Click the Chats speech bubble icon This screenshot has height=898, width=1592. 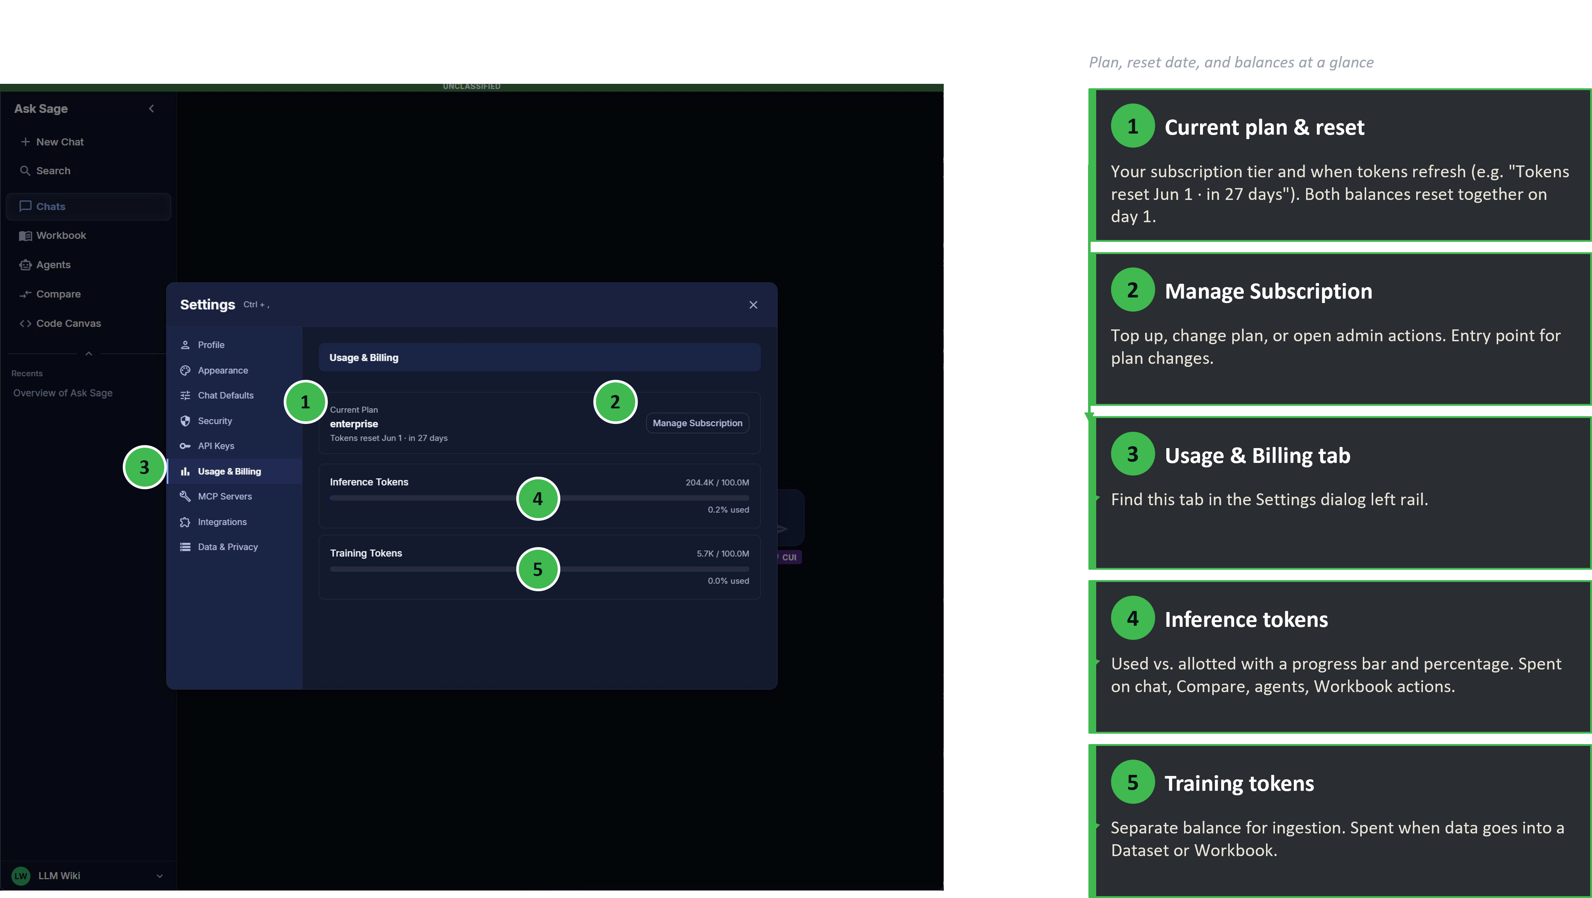pyautogui.click(x=25, y=206)
